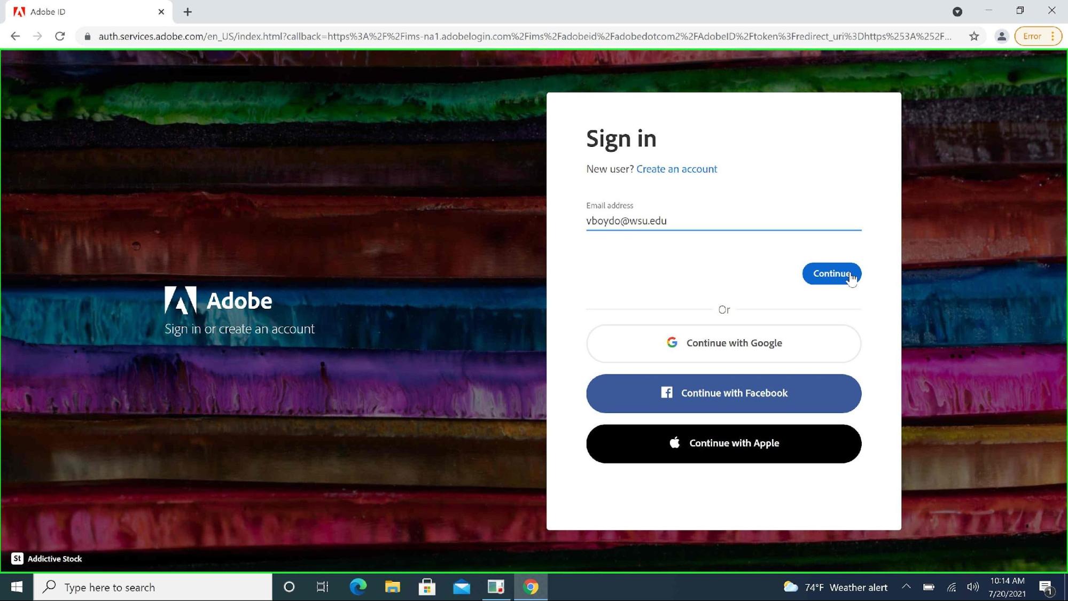1068x601 pixels.
Task: Open the Chrome profile avatar icon
Action: 1001,36
